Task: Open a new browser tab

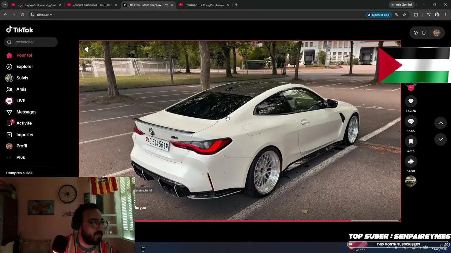Action: [x=236, y=5]
